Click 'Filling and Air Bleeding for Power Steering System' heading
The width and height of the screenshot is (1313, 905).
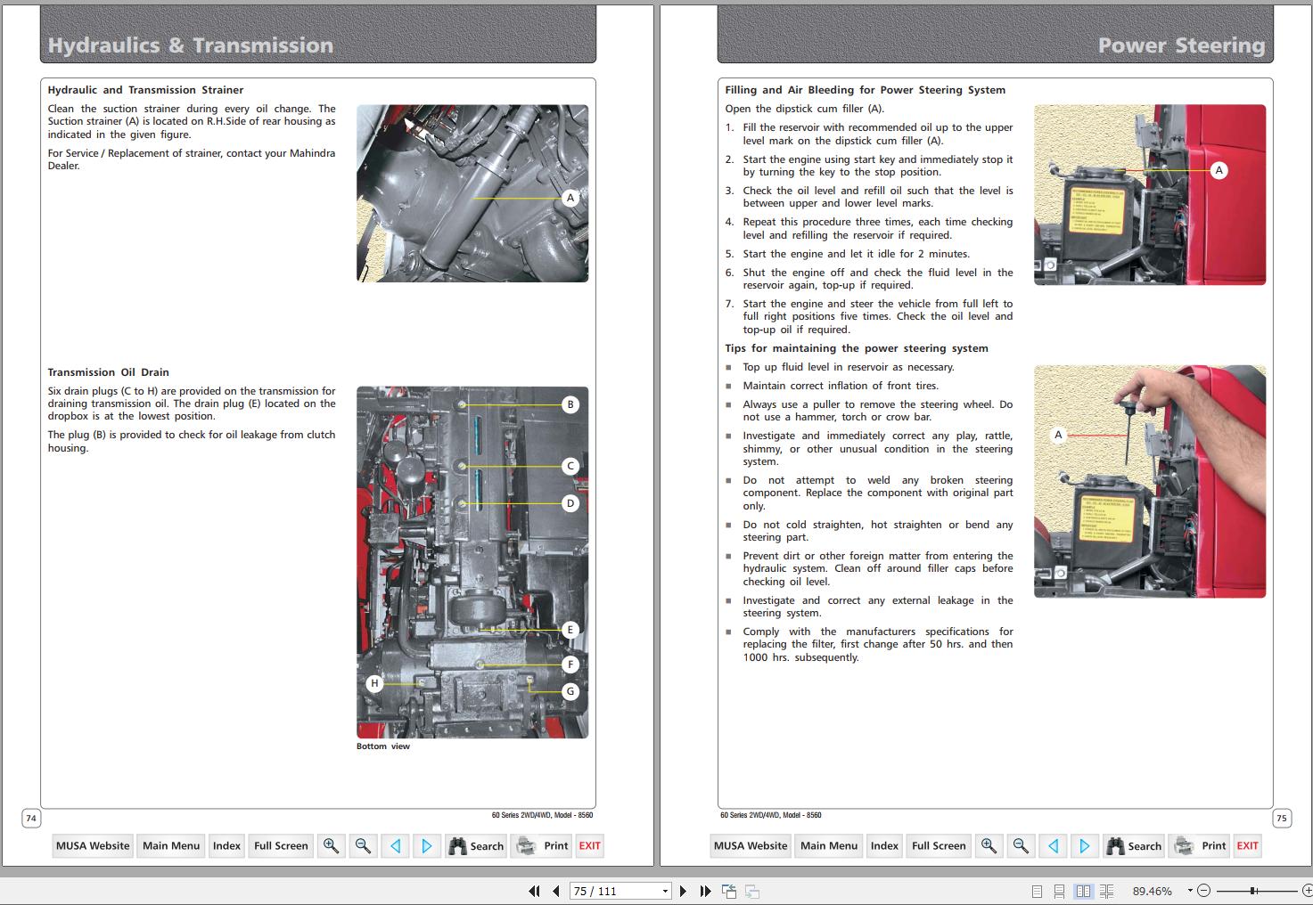pyautogui.click(x=865, y=90)
